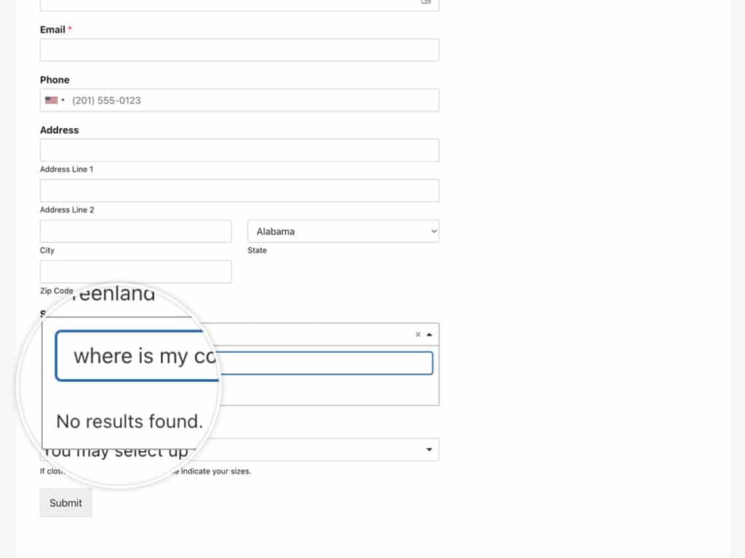
Task: Select the US flag country icon
Action: 50,100
